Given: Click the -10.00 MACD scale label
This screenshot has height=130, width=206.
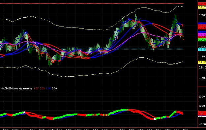Looking at the screenshot, I should tap(202, 124).
